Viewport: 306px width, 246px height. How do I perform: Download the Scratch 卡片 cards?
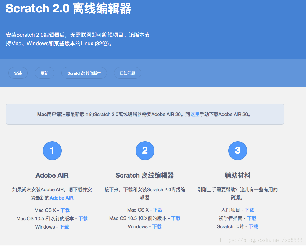(x=253, y=226)
